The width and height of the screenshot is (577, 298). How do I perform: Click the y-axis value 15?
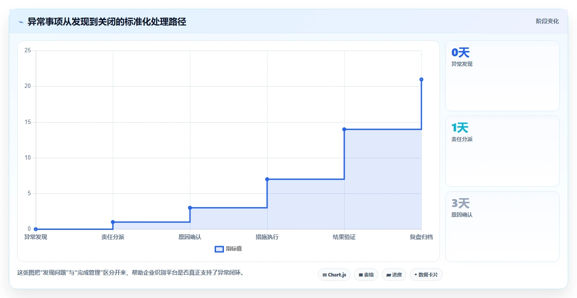click(x=28, y=122)
